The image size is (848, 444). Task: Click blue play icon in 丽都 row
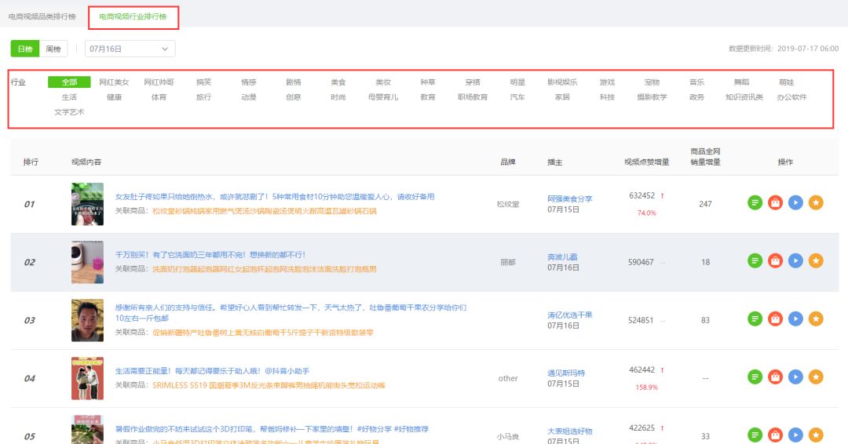pyautogui.click(x=795, y=261)
